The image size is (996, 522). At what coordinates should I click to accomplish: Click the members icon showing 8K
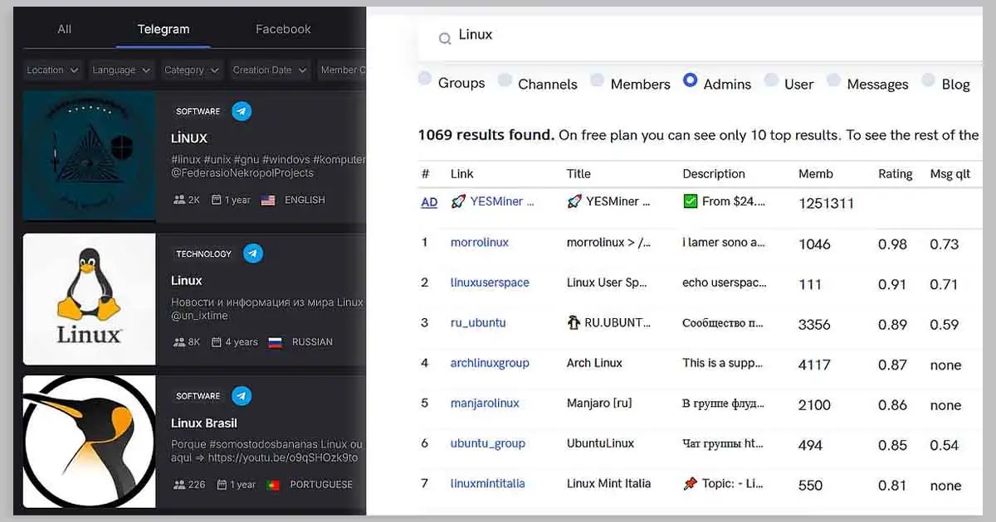point(179,342)
